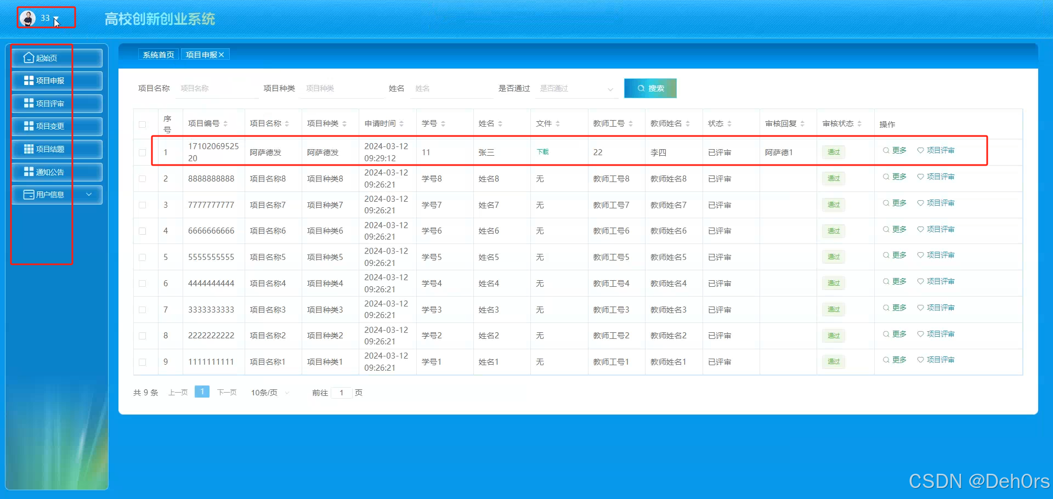The image size is (1053, 499).
Task: Select 项目申报 in the sidebar
Action: [x=56, y=81]
